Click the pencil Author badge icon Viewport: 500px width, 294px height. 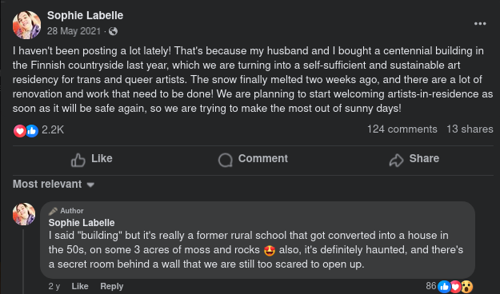[x=53, y=211]
